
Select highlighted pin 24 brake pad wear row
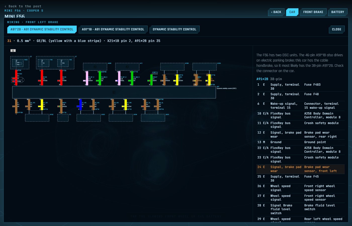[300, 169]
